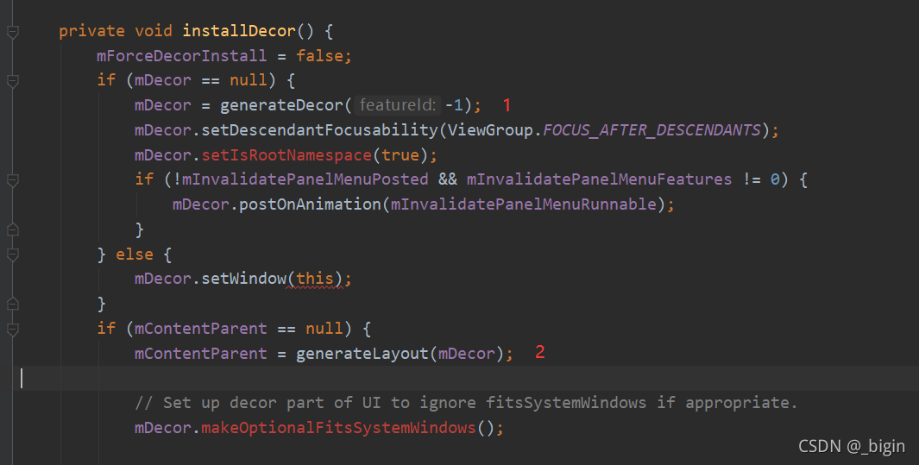This screenshot has height=465, width=919.
Task: Click the setWindow method call
Action: (x=244, y=279)
